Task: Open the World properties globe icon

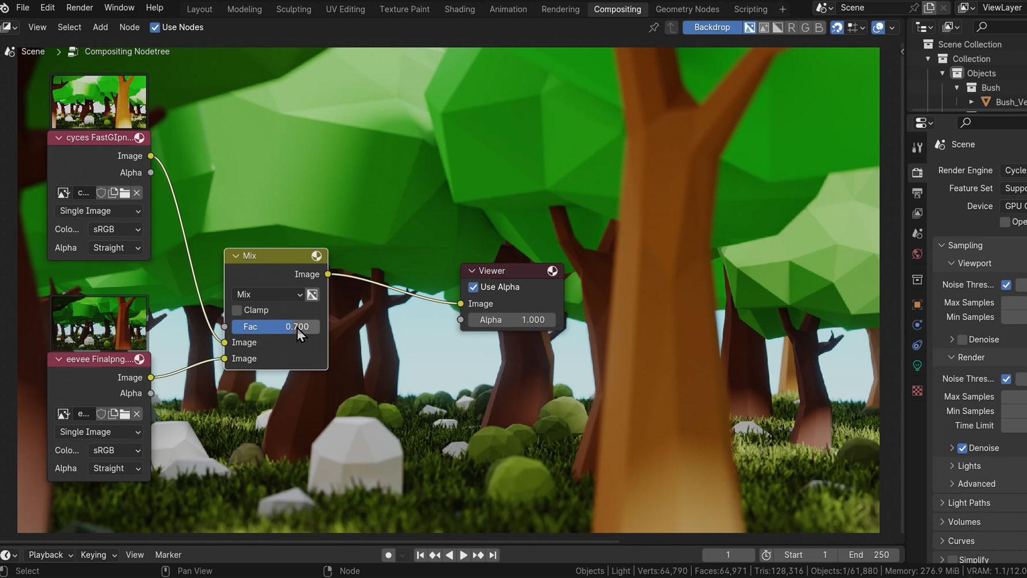Action: point(917,254)
